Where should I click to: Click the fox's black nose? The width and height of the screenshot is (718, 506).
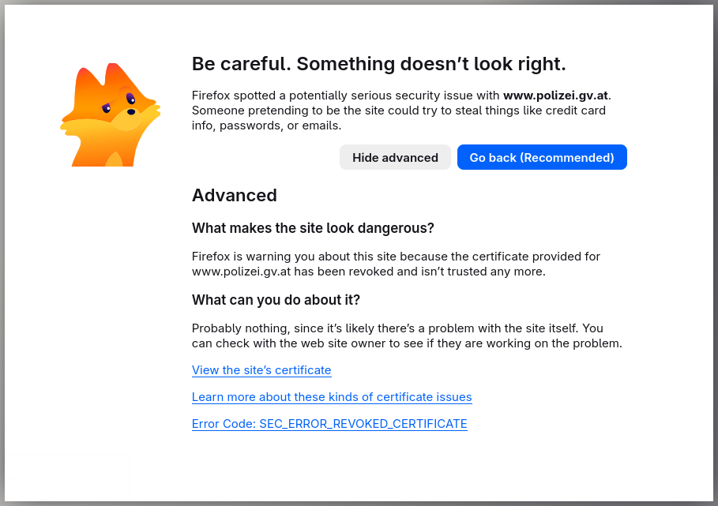pyautogui.click(x=131, y=111)
